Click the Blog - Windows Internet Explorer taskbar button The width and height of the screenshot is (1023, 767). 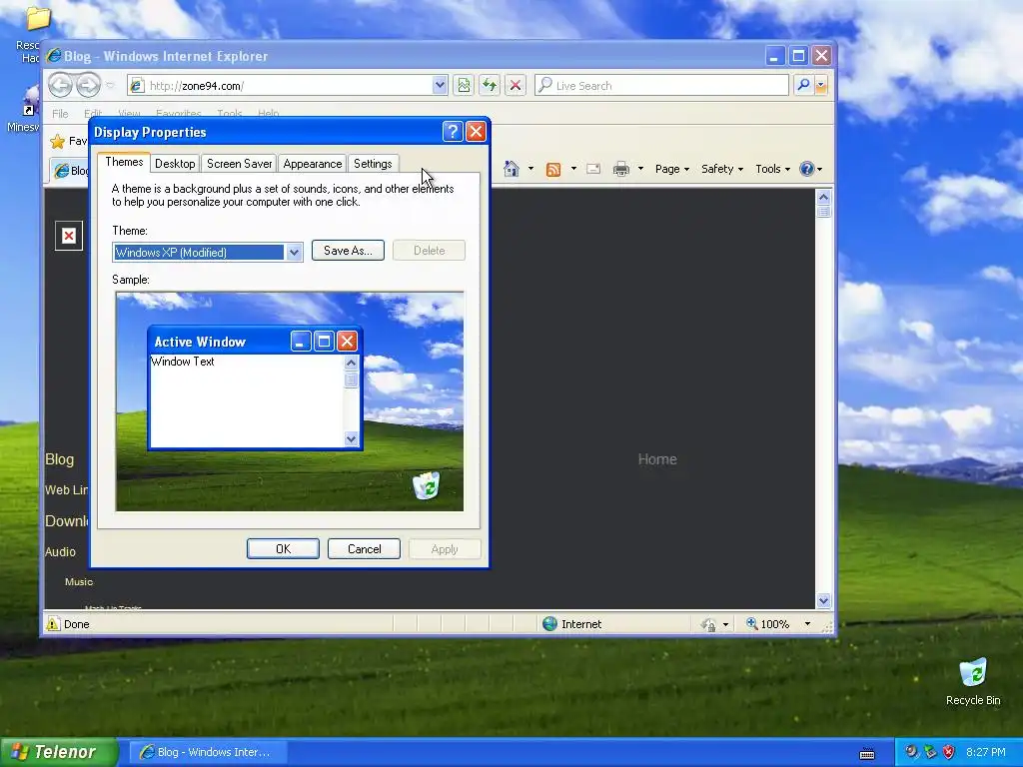point(206,752)
